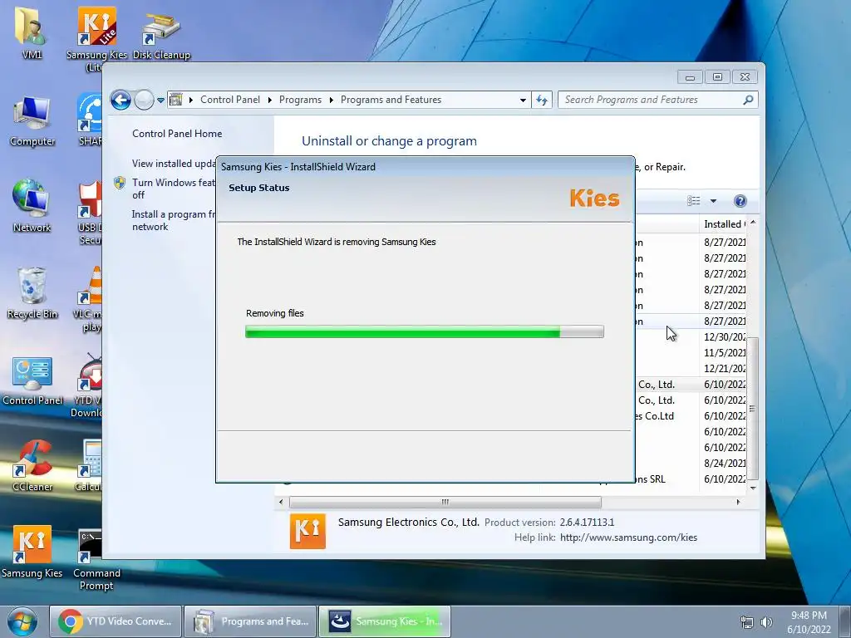851x638 pixels.
Task: Open the VM1 desktop folder
Action: (x=32, y=32)
